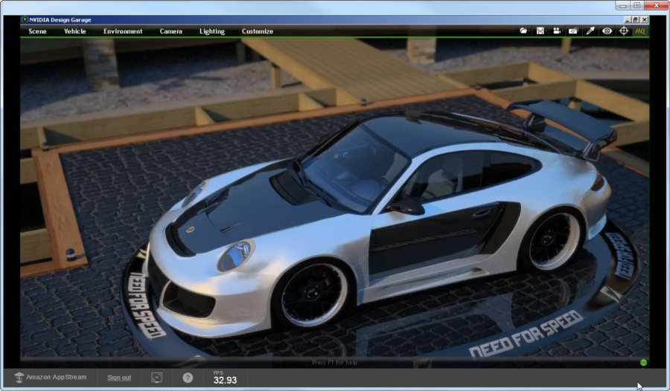Toggle HQ high quality rendering mode
The height and width of the screenshot is (391, 670).
click(x=640, y=31)
